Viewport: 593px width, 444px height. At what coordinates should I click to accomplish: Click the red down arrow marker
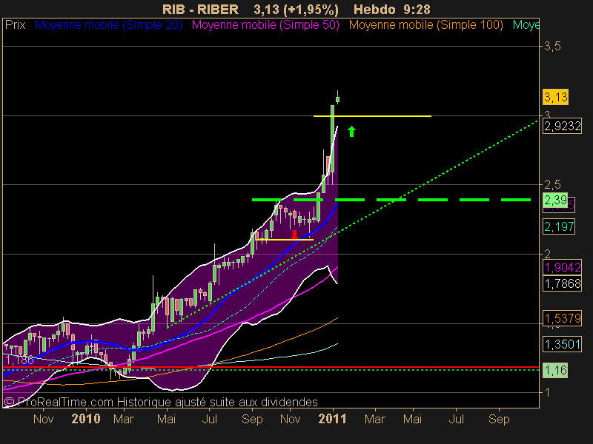pyautogui.click(x=294, y=235)
